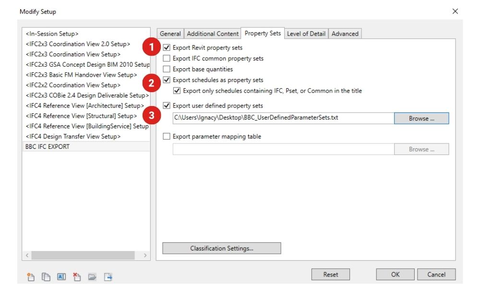480x288 pixels.
Task: Select <IFC4 Reference View [Architecture] Setup>
Action: click(86, 106)
